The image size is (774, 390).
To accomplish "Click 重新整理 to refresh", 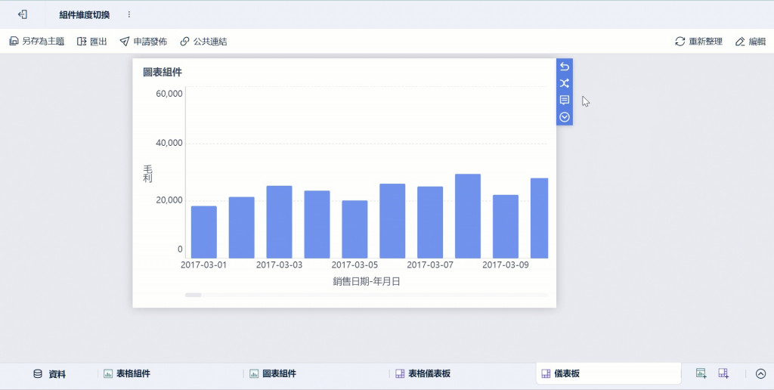I will pyautogui.click(x=698, y=42).
